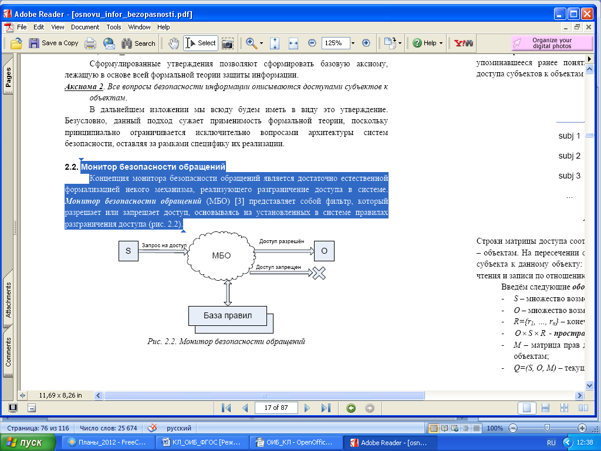The height and width of the screenshot is (451, 601).
Task: Click Word spell check status icon
Action: [152, 428]
